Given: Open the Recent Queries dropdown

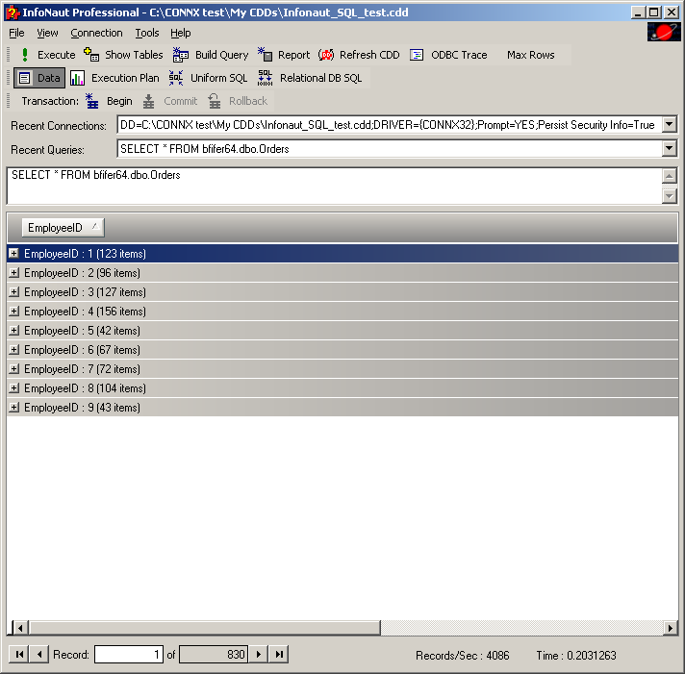Looking at the screenshot, I should click(x=670, y=149).
